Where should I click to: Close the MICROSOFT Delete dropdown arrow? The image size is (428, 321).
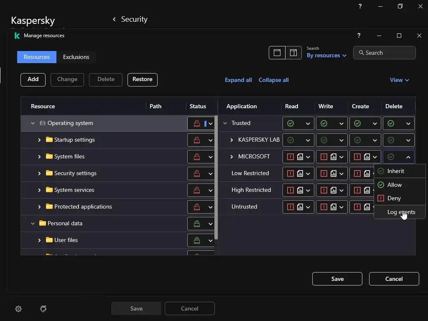(408, 157)
